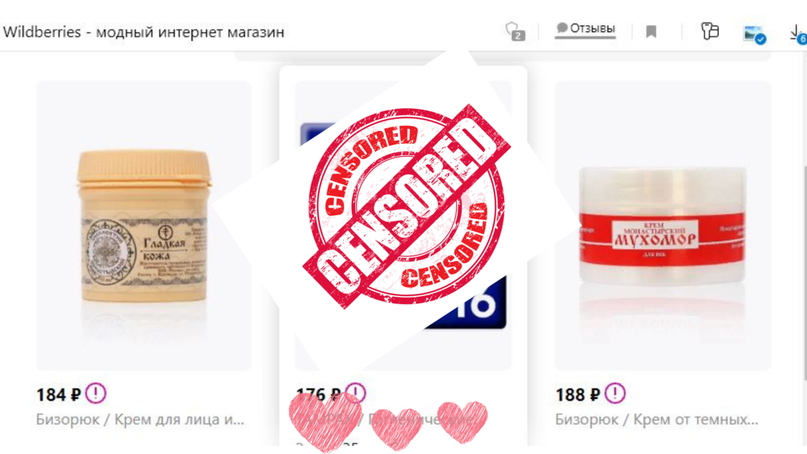Open the flashlight extension icon

point(710,30)
